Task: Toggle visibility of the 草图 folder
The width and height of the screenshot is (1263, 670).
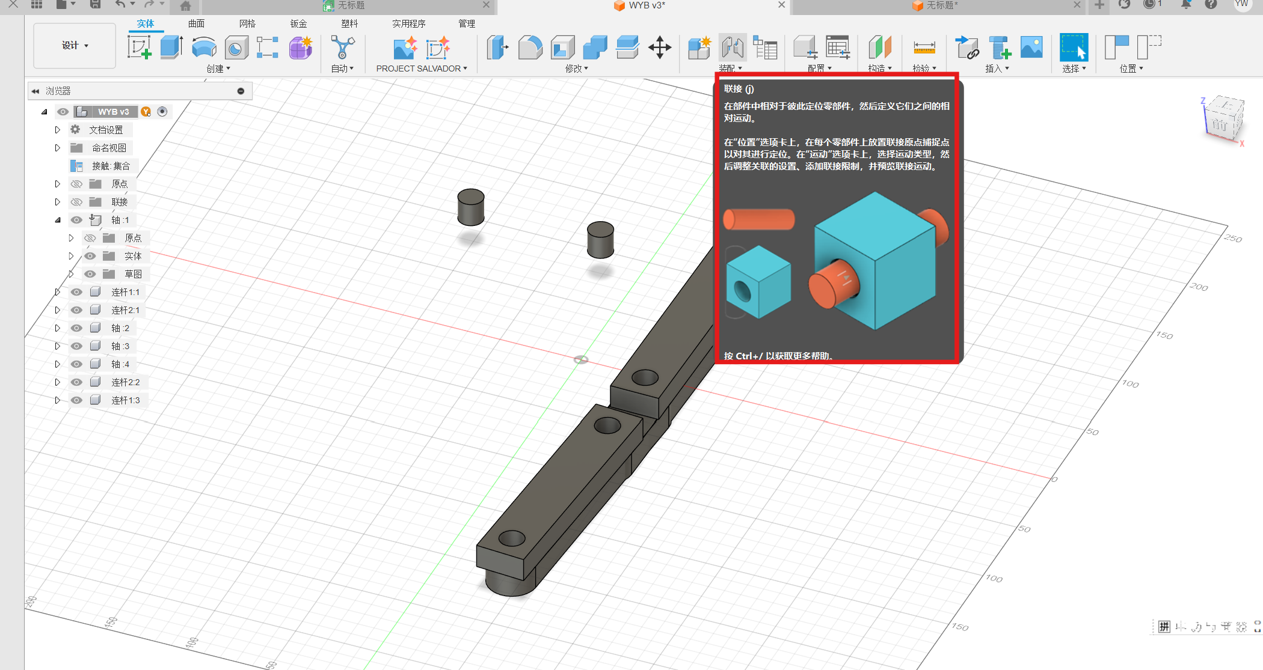Action: tap(90, 274)
